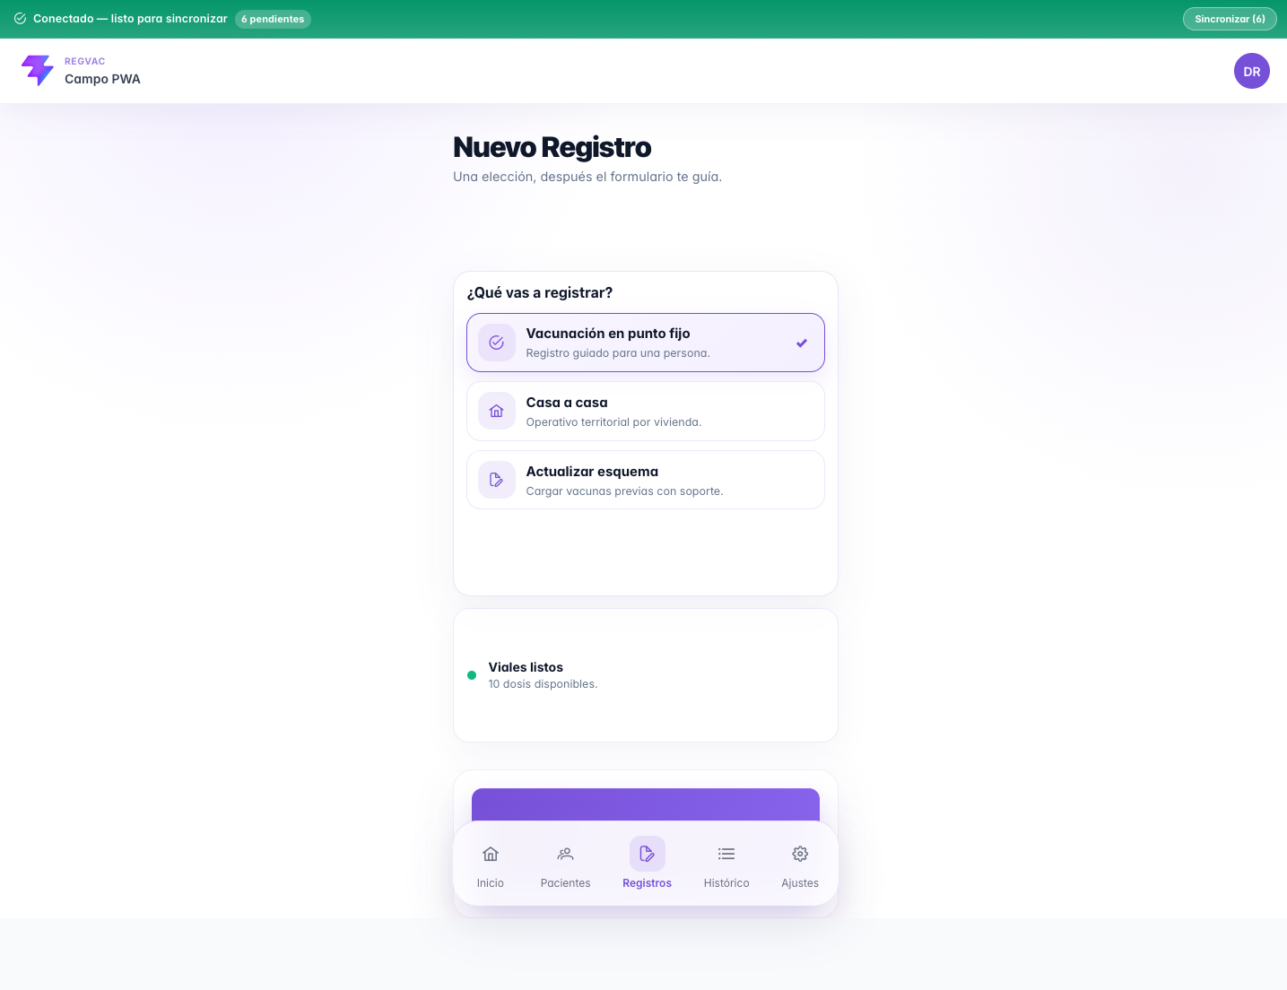This screenshot has height=990, width=1287.
Task: Click the Ajustes gear icon
Action: click(x=800, y=854)
